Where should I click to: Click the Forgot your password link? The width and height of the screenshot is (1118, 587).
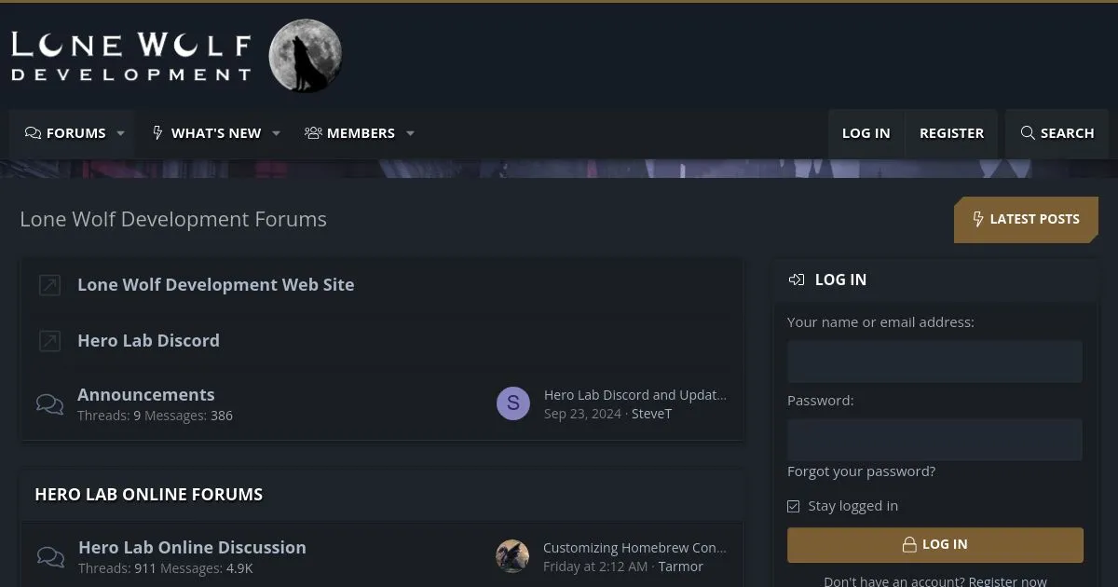(861, 471)
